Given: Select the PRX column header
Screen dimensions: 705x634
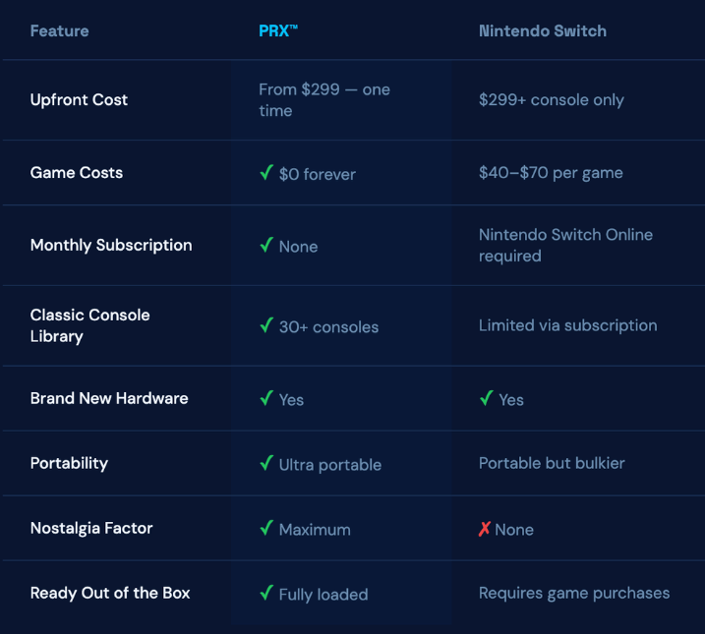Looking at the screenshot, I should 277,30.
